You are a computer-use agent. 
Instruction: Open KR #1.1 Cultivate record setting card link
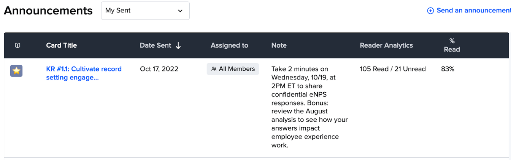click(84, 73)
